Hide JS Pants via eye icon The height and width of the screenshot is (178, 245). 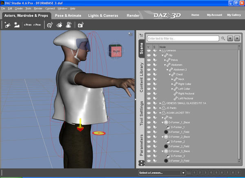pyautogui.click(x=149, y=108)
